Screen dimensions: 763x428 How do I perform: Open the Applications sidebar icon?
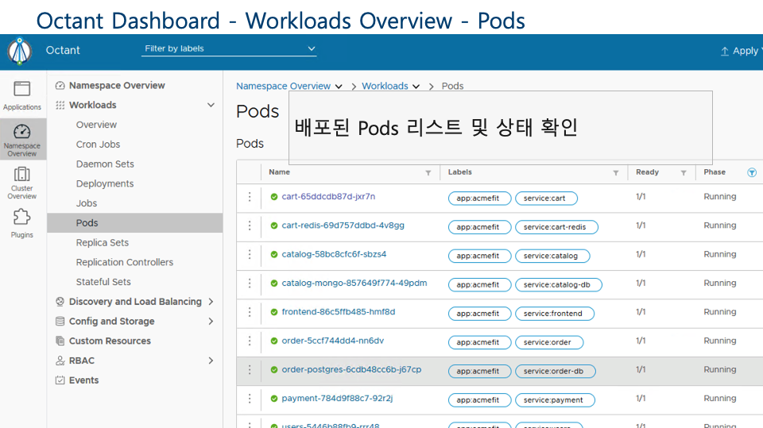(x=22, y=89)
